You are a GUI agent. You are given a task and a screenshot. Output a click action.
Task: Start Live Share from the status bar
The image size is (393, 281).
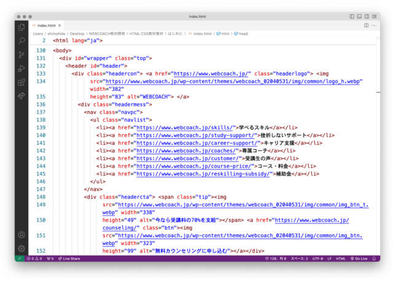69,258
